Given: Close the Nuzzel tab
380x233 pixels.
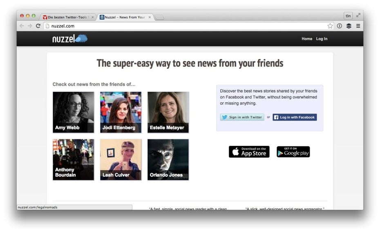Looking at the screenshot, I should click(150, 17).
